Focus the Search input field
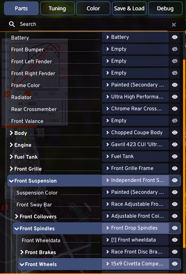 tap(93, 24)
